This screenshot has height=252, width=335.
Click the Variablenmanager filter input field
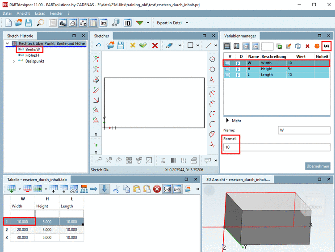point(267,46)
